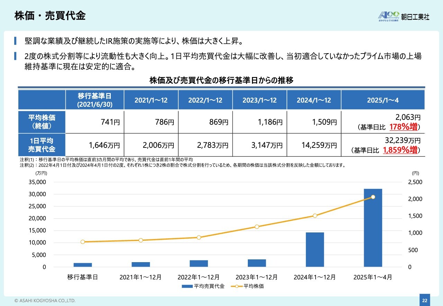The height and width of the screenshot is (306, 443).
Task: Select the 1日平均売買代金 row header
Action: [x=42, y=145]
